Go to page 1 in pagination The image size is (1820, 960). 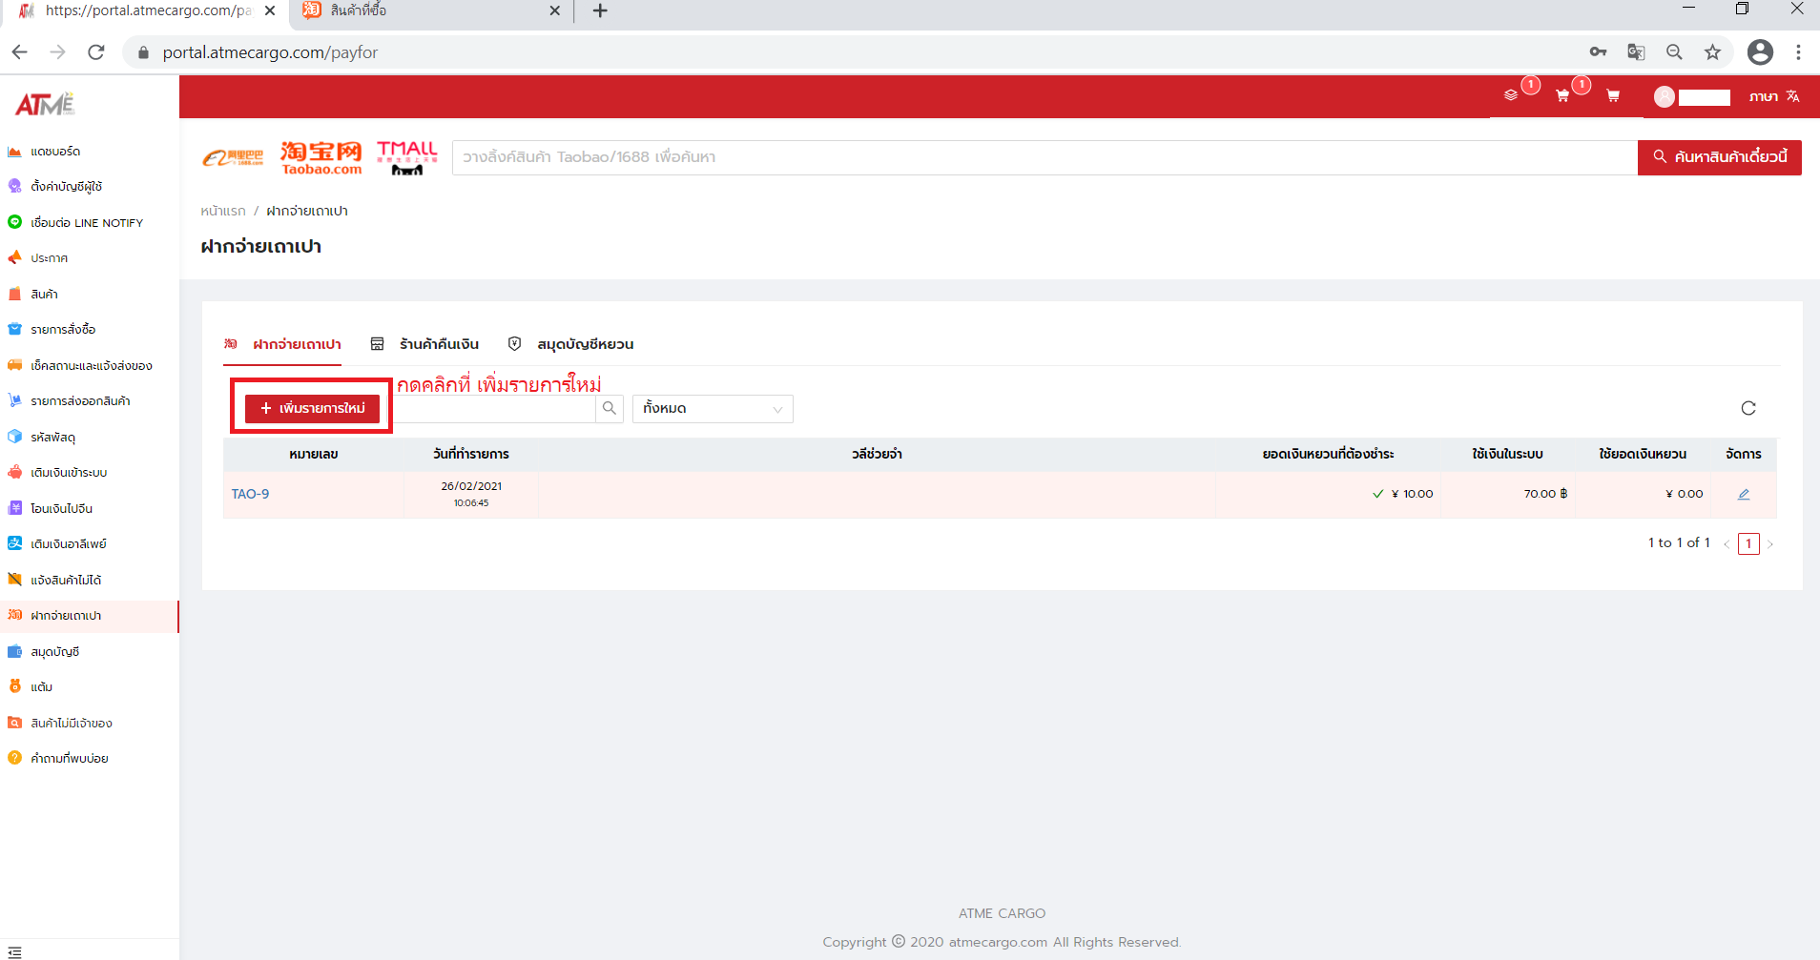click(1748, 543)
